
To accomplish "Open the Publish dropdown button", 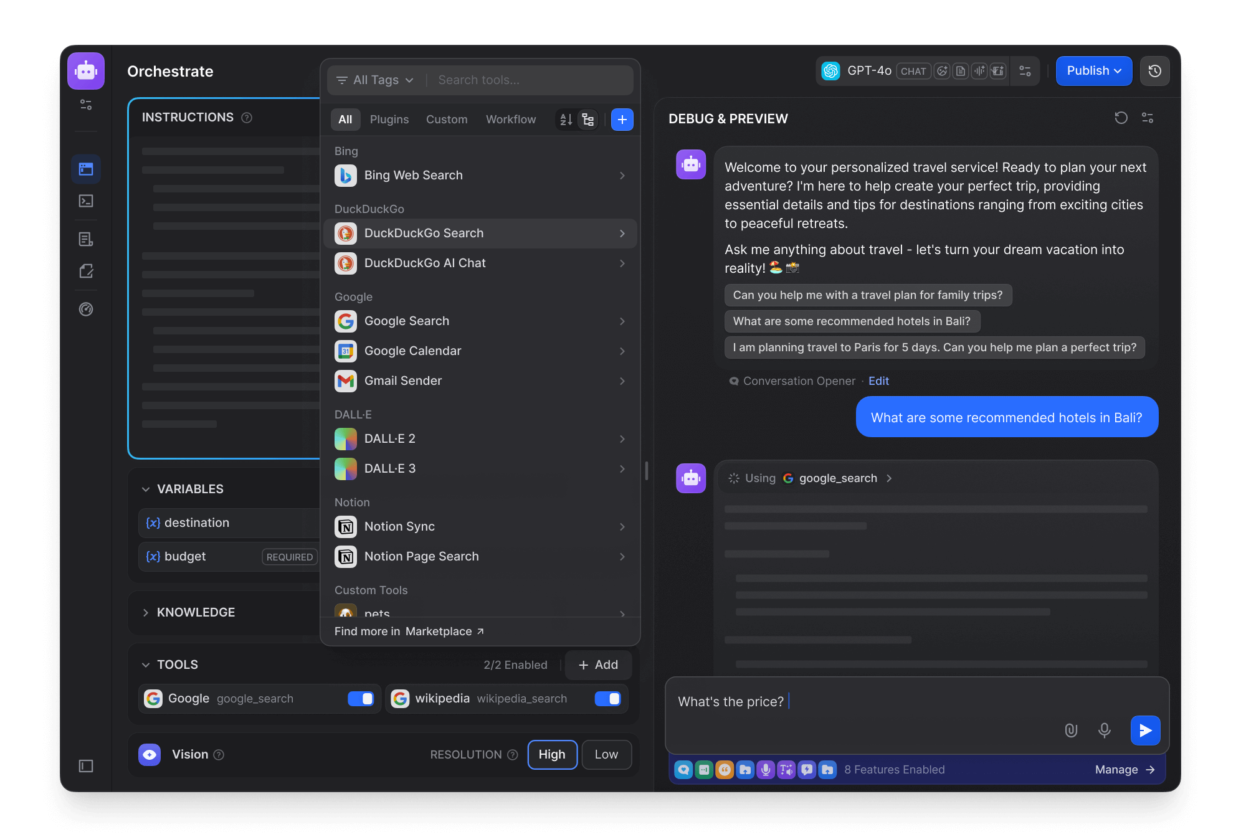I will pyautogui.click(x=1093, y=71).
